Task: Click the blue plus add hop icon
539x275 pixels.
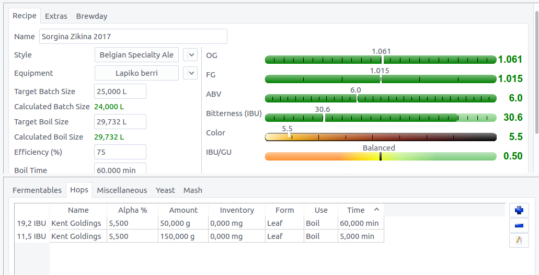Action: (519, 210)
